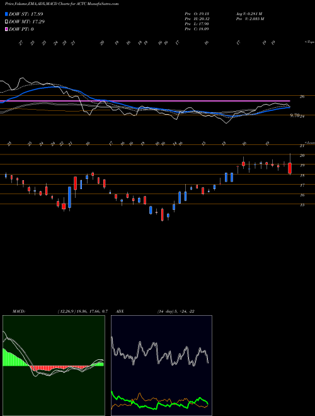Click the 17 price axis label
315x416 pixels.
tap(302, 185)
